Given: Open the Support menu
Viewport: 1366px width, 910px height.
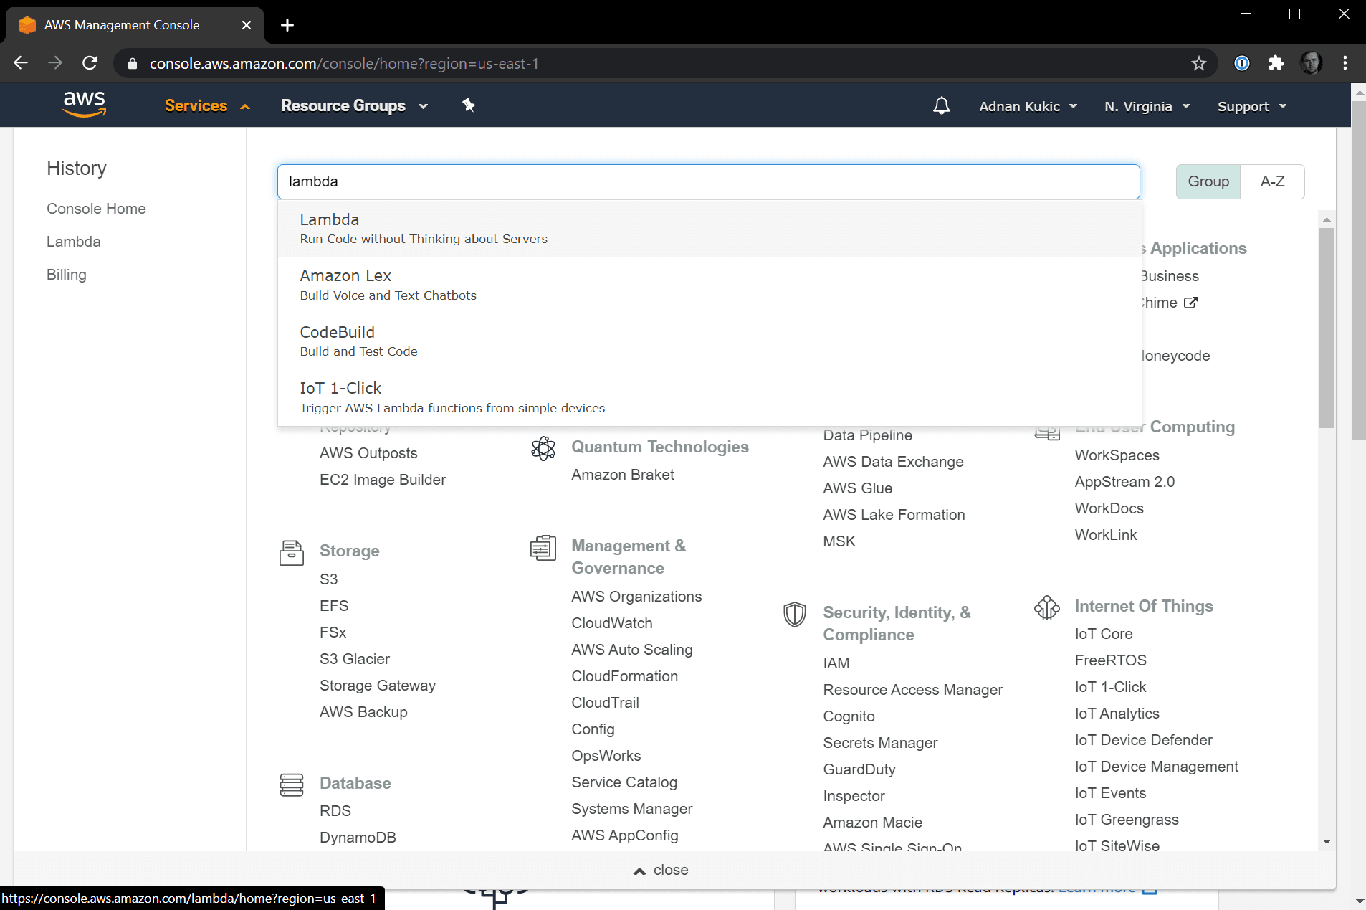Looking at the screenshot, I should coord(1251,106).
